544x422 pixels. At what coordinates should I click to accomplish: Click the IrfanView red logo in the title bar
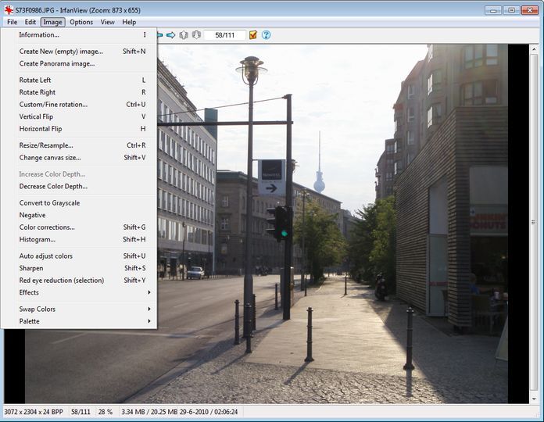pyautogui.click(x=9, y=10)
